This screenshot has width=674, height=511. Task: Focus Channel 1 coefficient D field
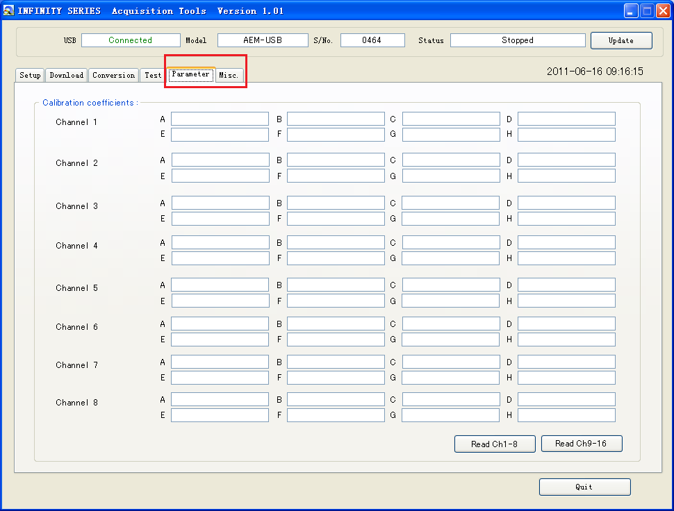(566, 119)
